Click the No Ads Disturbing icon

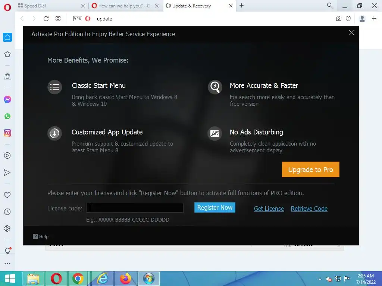[x=215, y=133]
